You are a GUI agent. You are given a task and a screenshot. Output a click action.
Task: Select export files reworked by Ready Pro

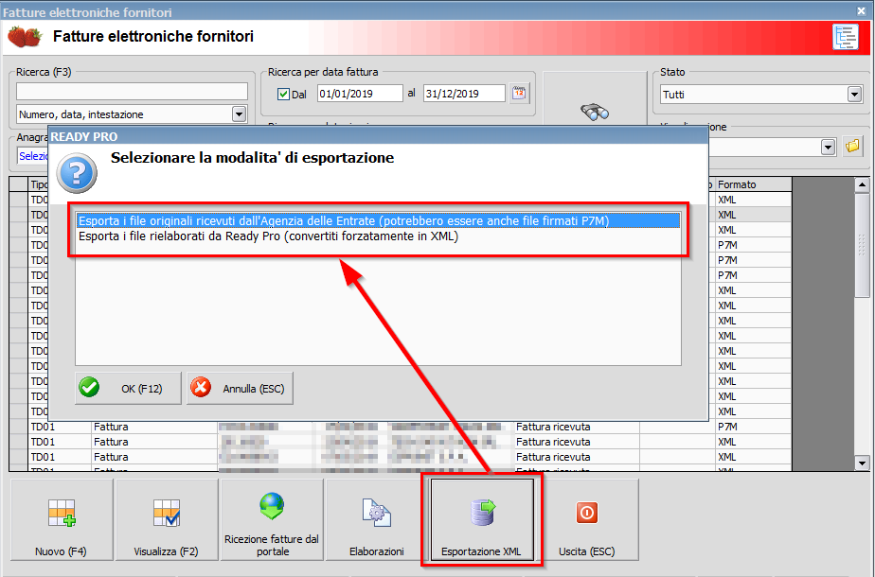(379, 236)
